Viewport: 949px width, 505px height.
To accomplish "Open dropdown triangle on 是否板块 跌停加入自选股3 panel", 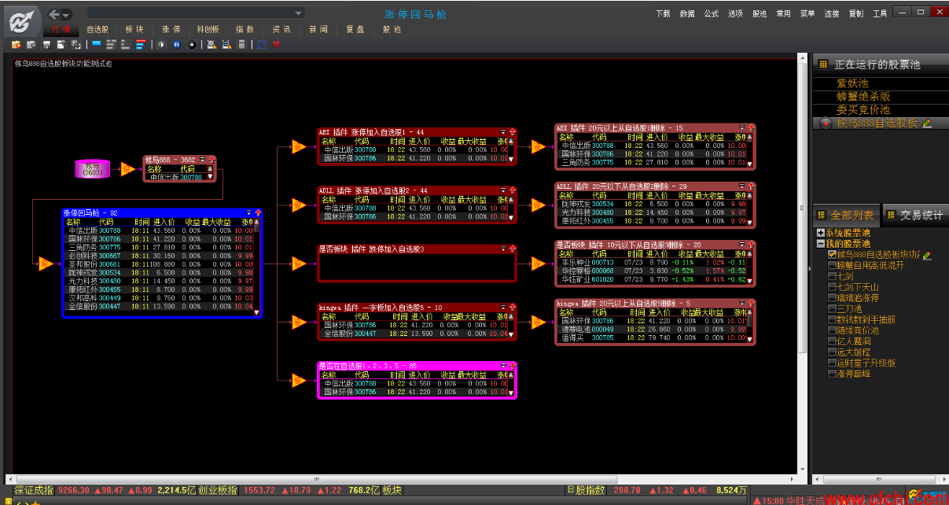I will (x=504, y=249).
